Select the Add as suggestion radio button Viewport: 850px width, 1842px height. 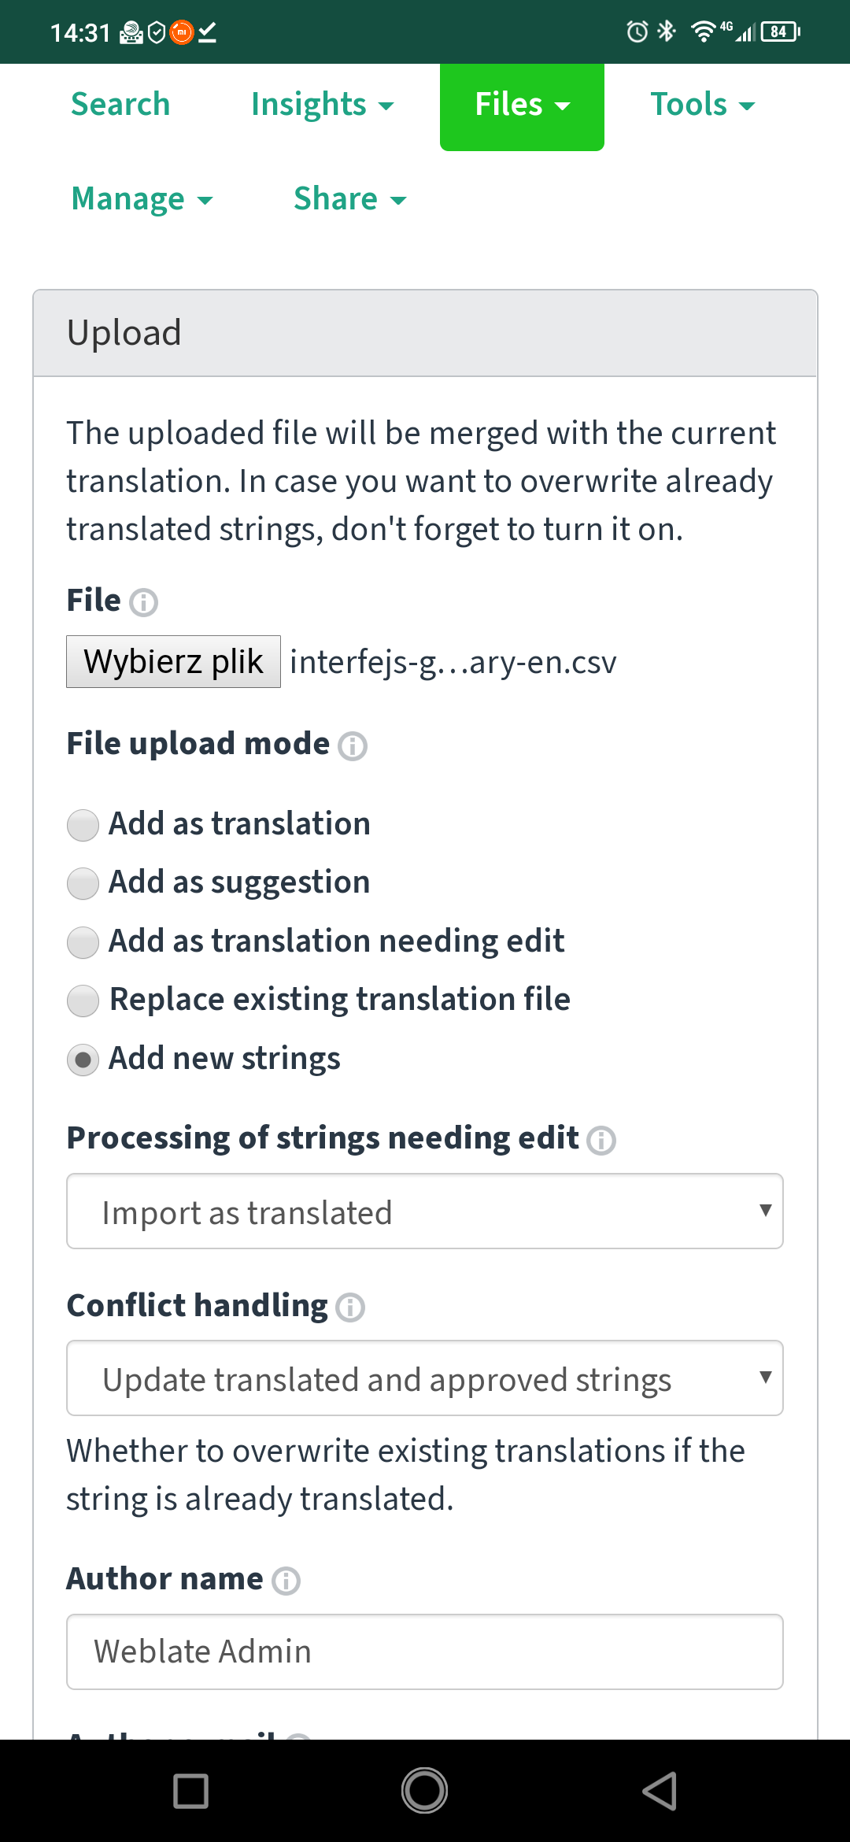(83, 883)
